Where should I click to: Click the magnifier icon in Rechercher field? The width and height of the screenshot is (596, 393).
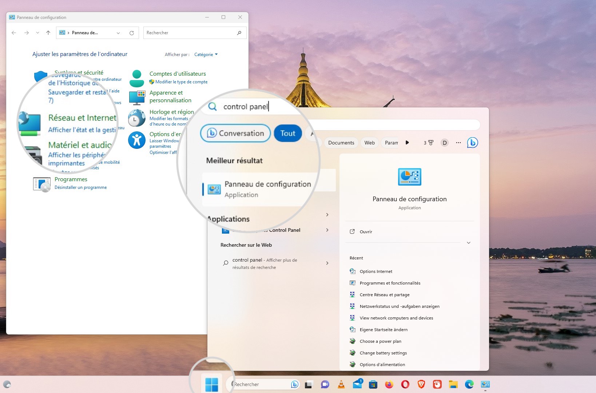[239, 33]
